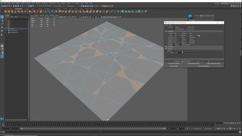Open the Symmetry dropdown
Viewport: 242px width, 136px height.
point(71,6)
